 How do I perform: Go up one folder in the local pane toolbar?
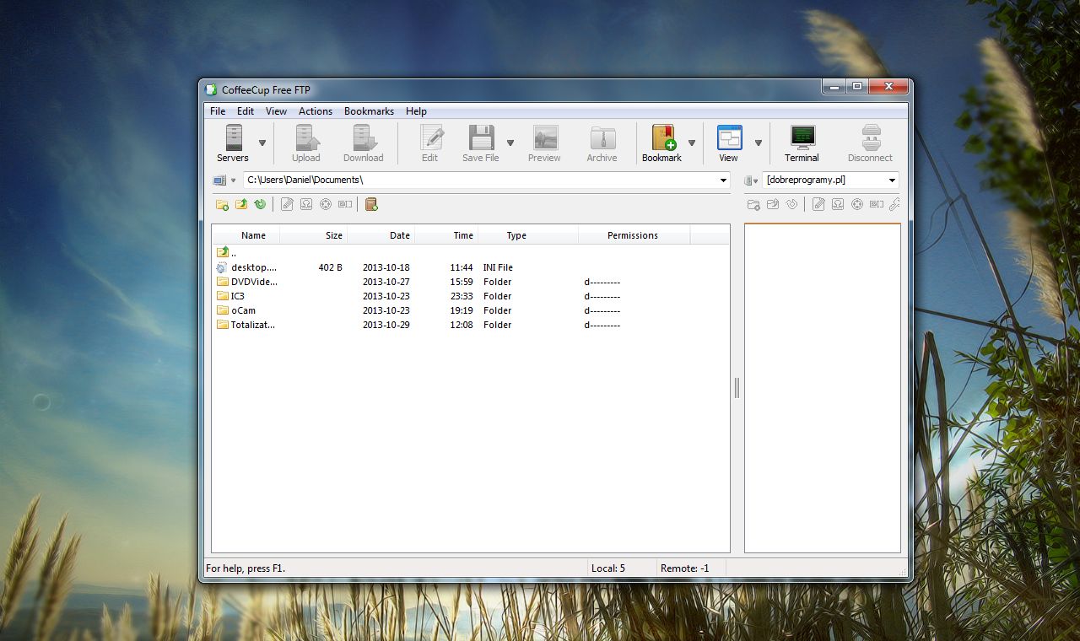[x=241, y=204]
